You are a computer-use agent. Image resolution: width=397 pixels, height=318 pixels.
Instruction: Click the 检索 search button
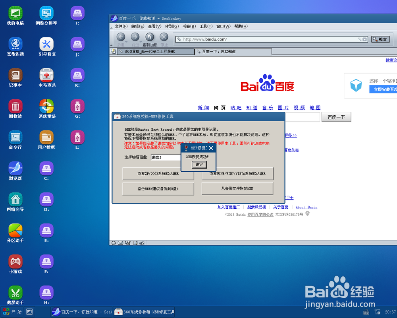(x=380, y=39)
